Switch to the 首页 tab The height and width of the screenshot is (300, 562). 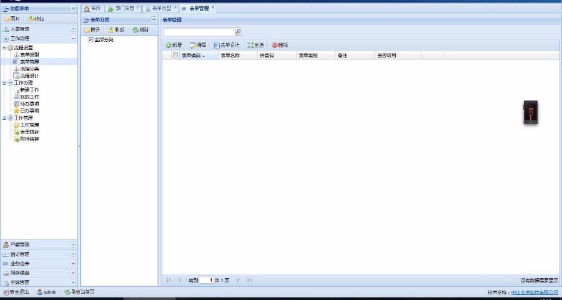(x=92, y=9)
